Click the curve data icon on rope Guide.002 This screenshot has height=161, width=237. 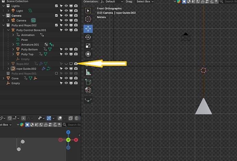point(48,69)
